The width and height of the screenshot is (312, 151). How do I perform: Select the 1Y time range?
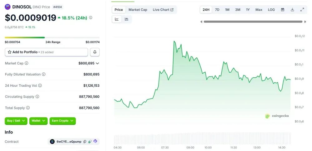coord(248,10)
